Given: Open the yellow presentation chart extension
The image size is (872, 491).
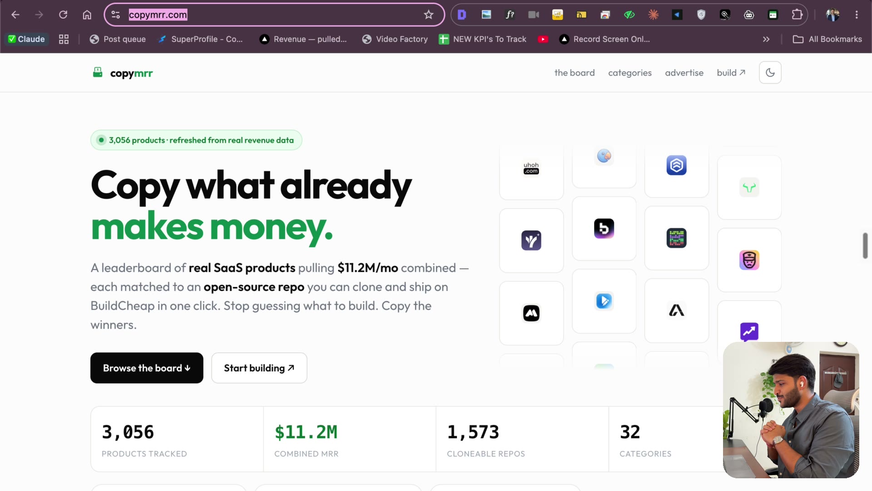Looking at the screenshot, I should [x=558, y=15].
